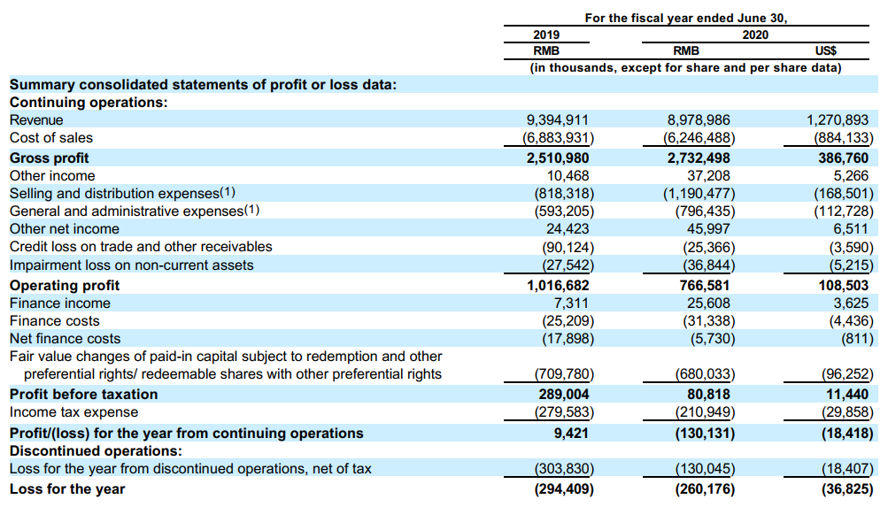Click the '2019' column year header
This screenshot has height=507, width=888.
546,35
